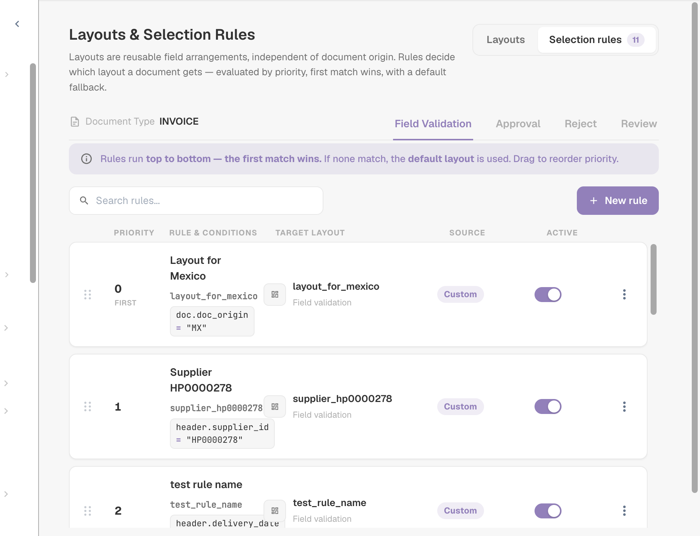Screen dimensions: 700x536
Task: Open layout grid icon for supplier_hp0000278
Action: pos(275,406)
